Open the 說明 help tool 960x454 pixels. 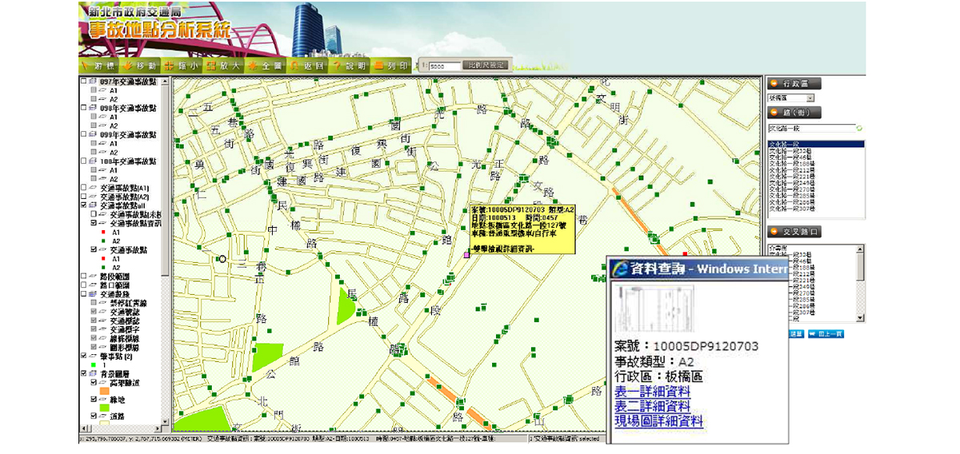click(350, 66)
